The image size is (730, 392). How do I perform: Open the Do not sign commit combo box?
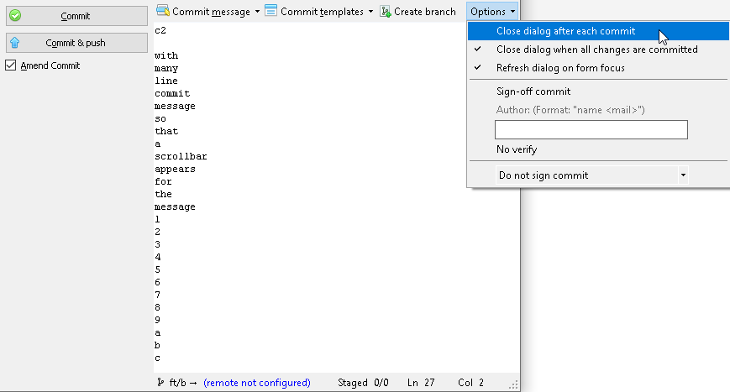click(x=591, y=175)
